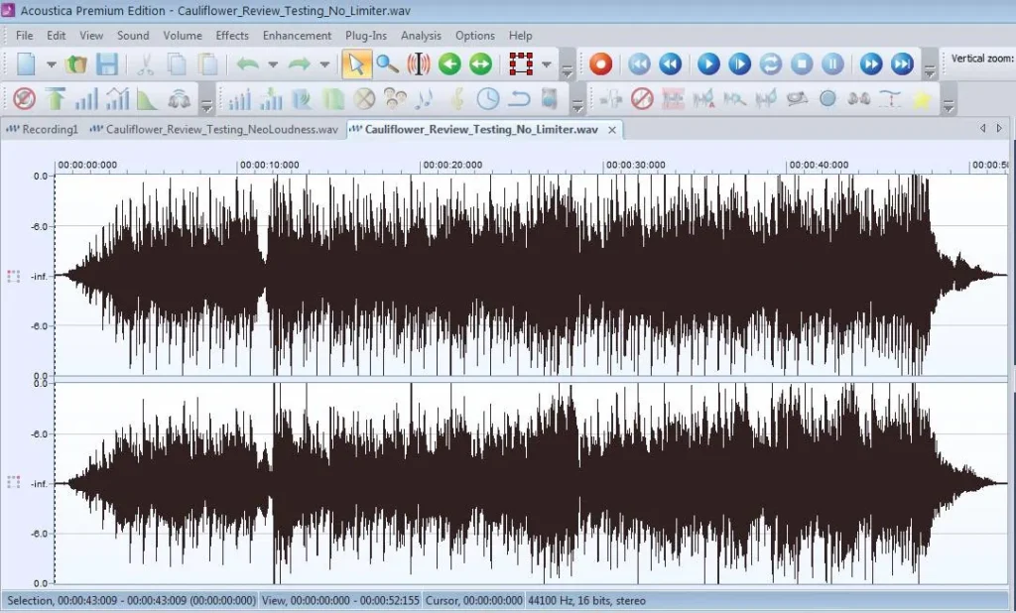Open the redo history dropdown arrow

coord(324,64)
